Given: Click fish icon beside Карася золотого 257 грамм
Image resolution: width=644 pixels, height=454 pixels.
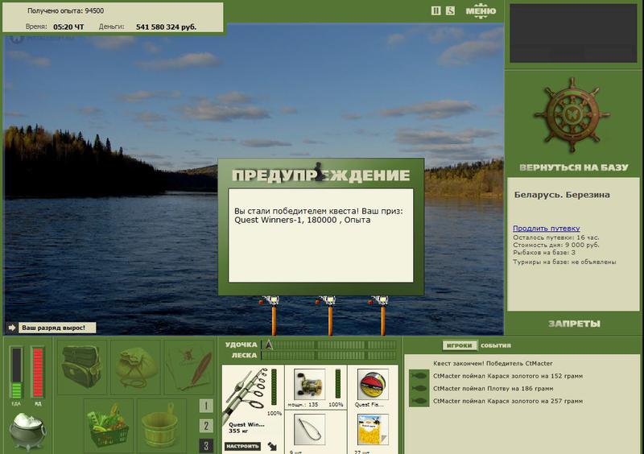Looking at the screenshot, I should point(419,401).
